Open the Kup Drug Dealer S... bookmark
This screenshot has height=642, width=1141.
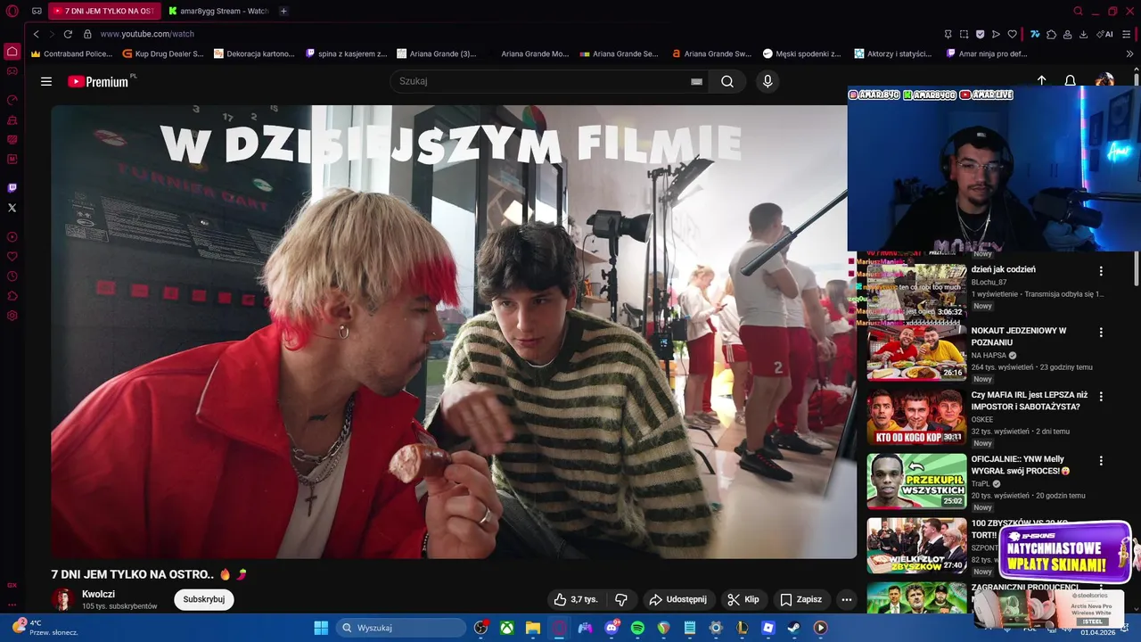point(162,53)
